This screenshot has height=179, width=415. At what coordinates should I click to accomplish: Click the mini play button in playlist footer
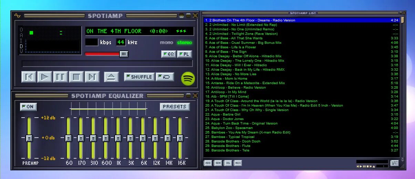(361, 166)
